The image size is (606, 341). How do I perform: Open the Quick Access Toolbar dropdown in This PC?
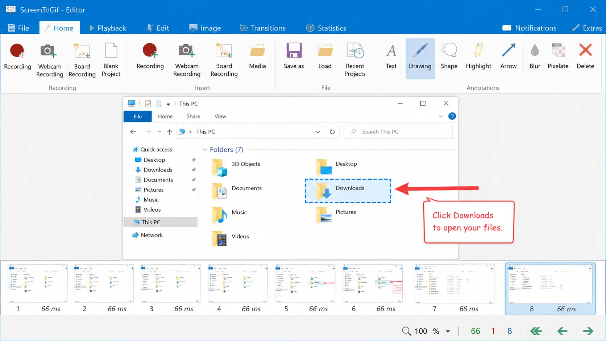168,104
